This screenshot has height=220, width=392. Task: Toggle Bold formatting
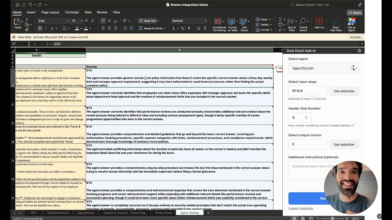40,28
